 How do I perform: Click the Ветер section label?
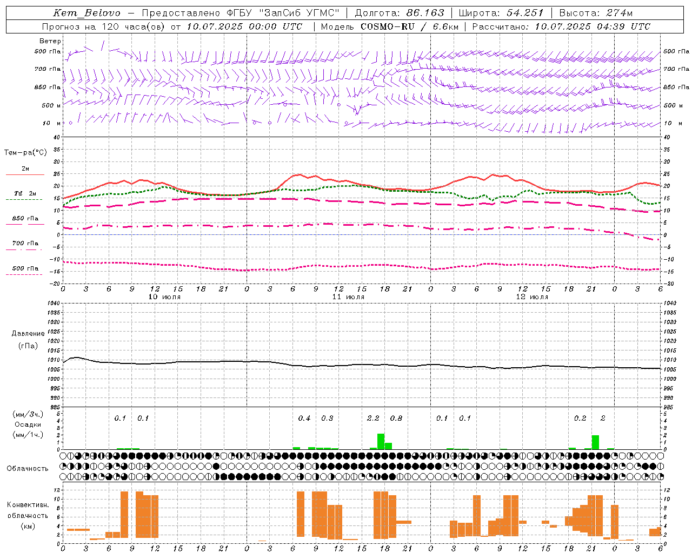pyautogui.click(x=50, y=41)
